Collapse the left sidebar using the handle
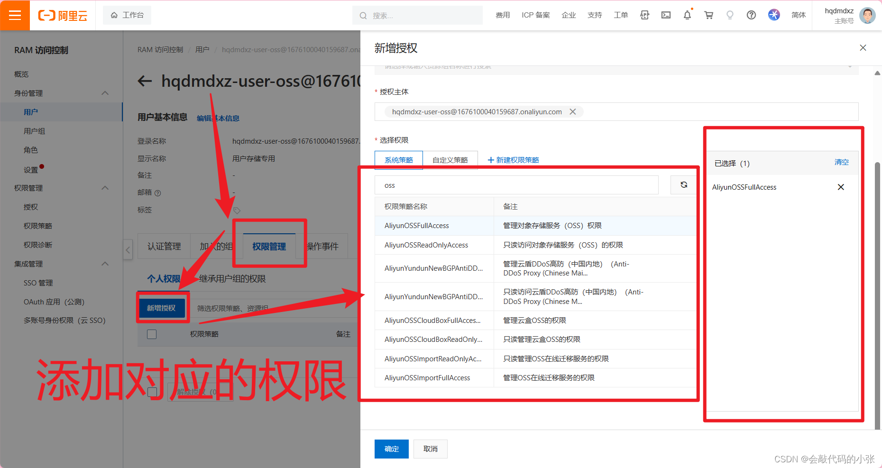The image size is (882, 468). point(128,249)
